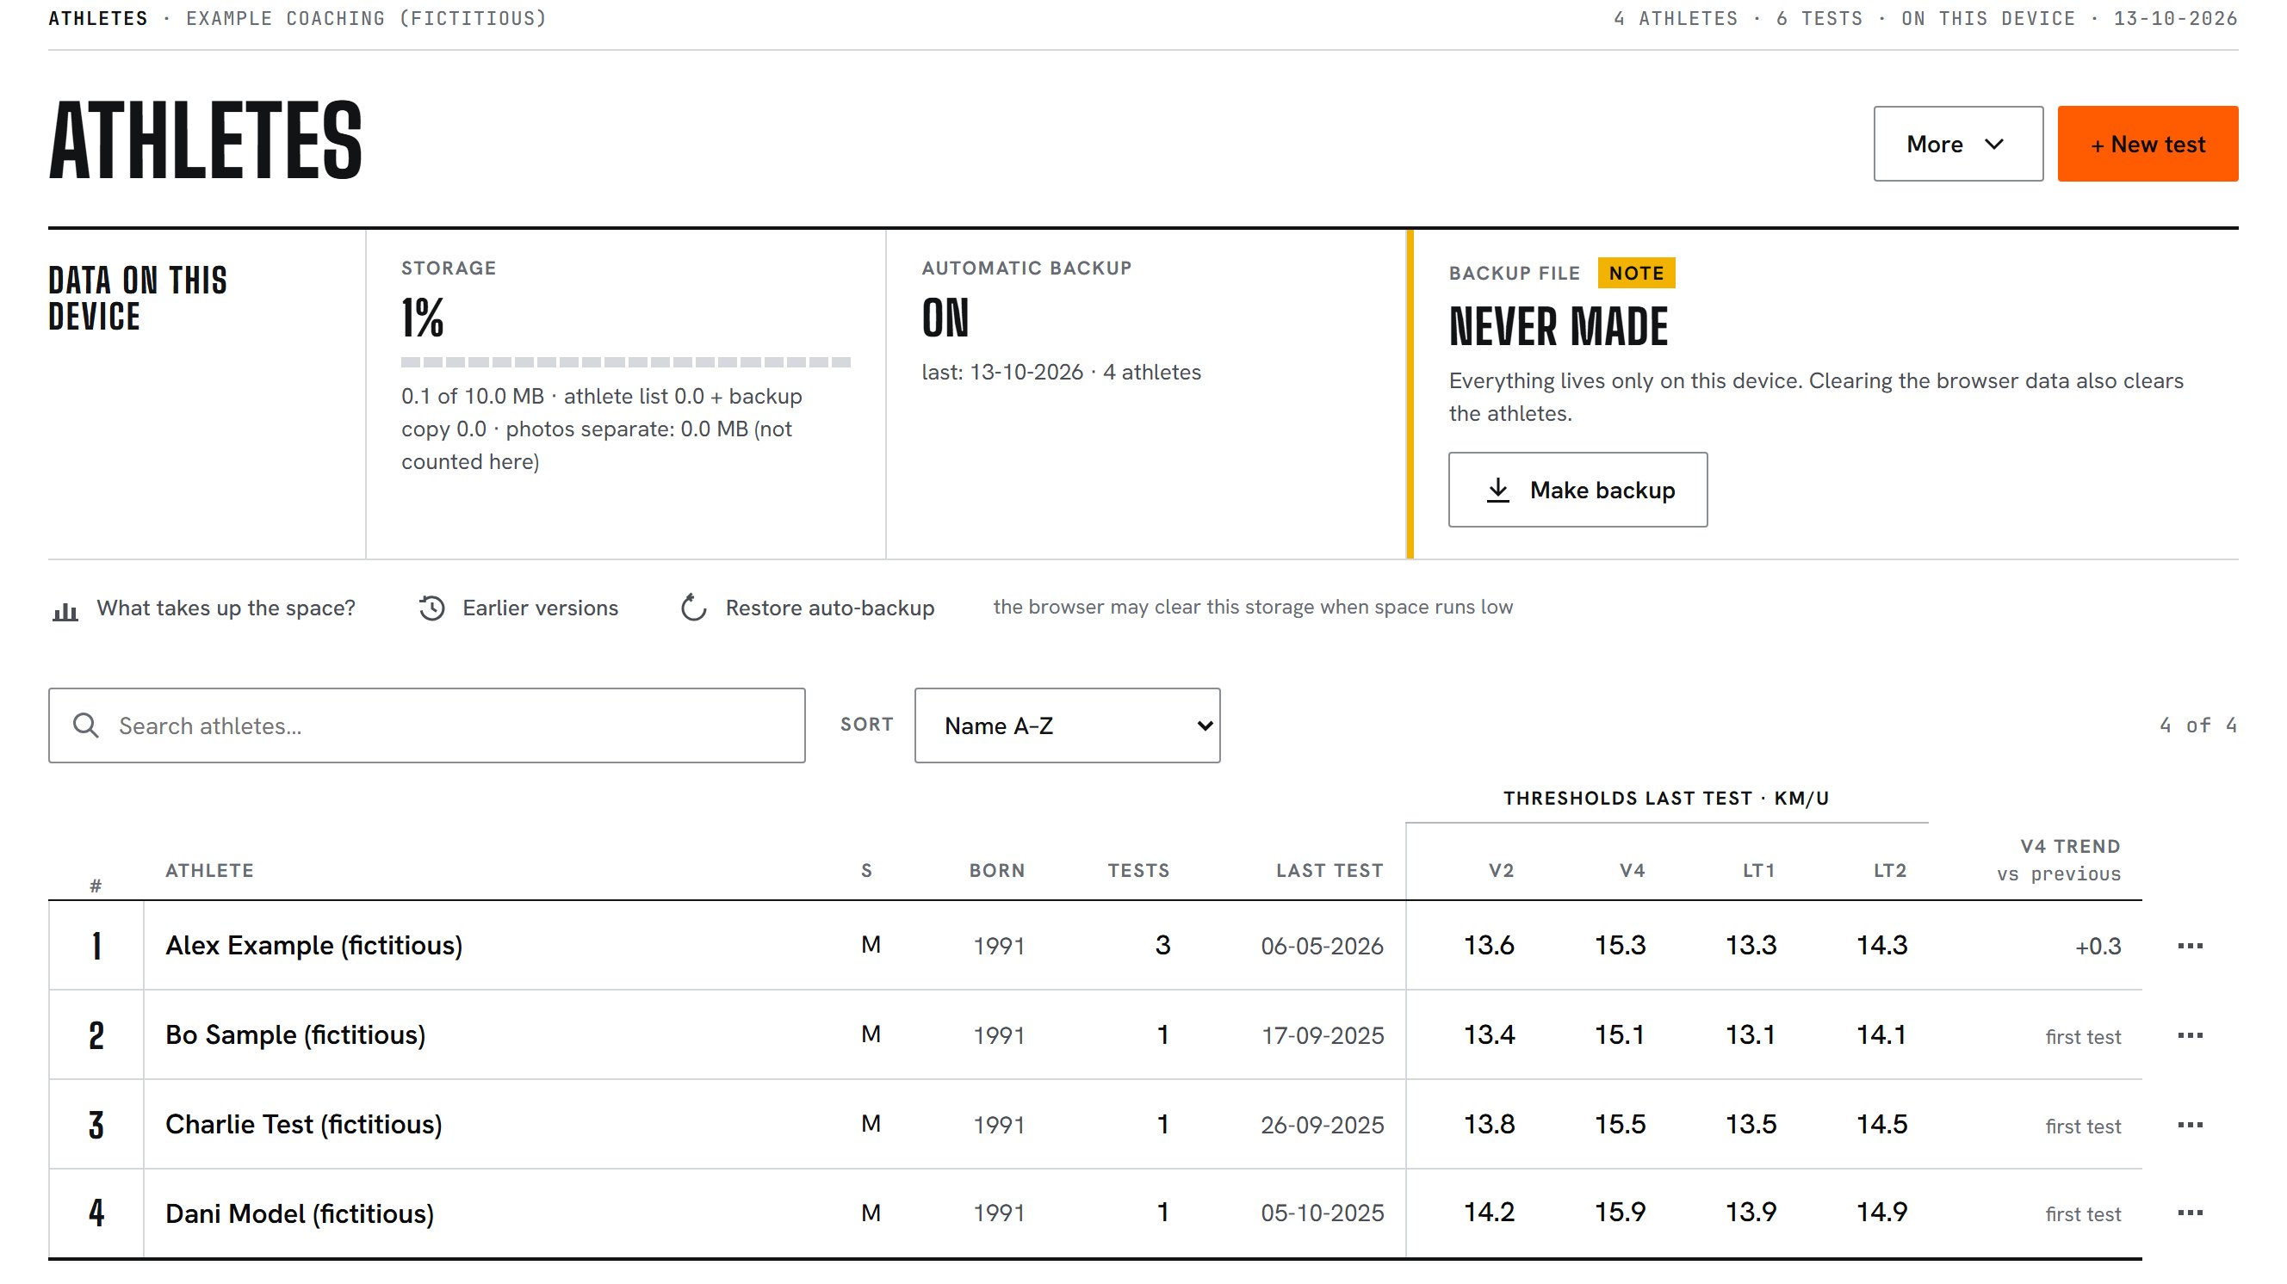The image size is (2287, 1284).
Task: Click the bar chart icon by 'What takes up the space?'
Action: tap(65, 609)
